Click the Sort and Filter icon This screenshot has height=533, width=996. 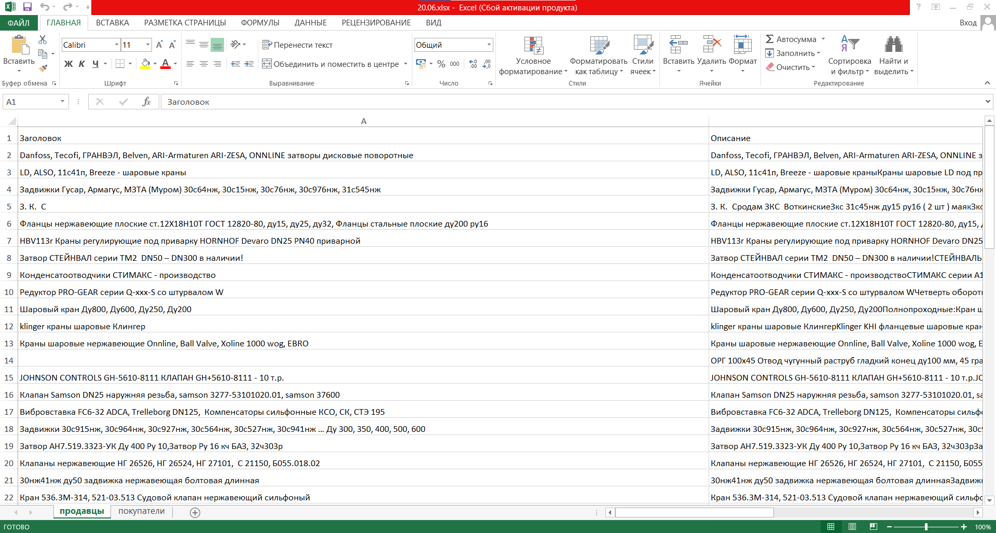click(850, 44)
